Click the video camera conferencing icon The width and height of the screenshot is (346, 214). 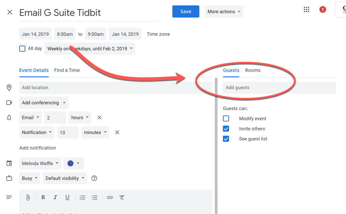(x=9, y=103)
